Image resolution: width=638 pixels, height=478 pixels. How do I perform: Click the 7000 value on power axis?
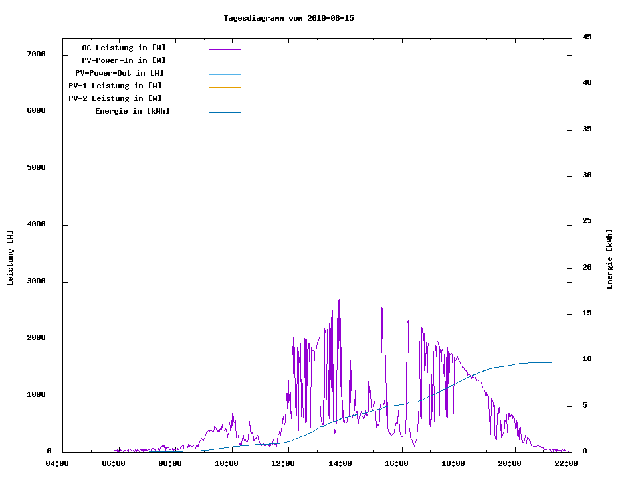35,54
